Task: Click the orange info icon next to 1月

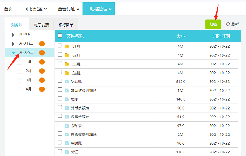Action: pos(42,62)
